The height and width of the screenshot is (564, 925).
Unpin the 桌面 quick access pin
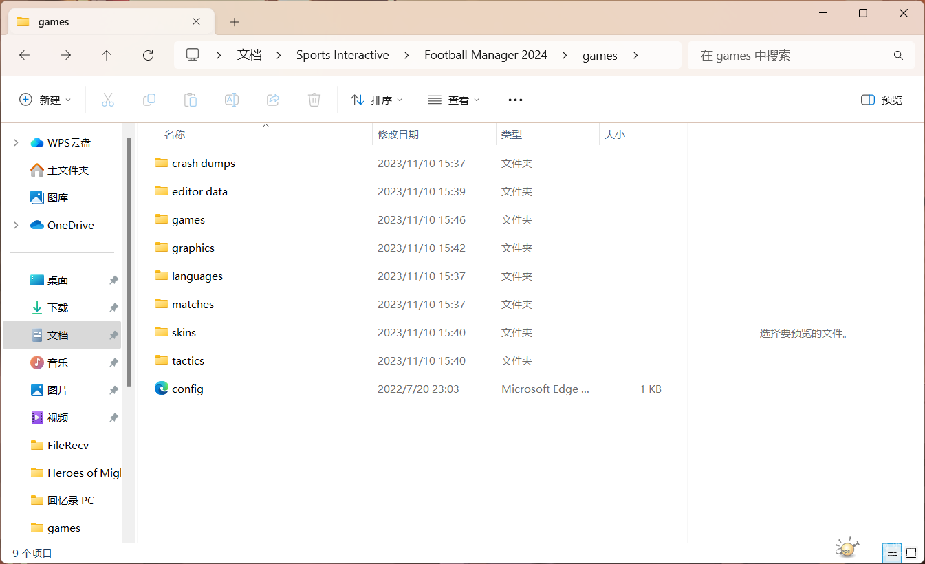(x=113, y=280)
